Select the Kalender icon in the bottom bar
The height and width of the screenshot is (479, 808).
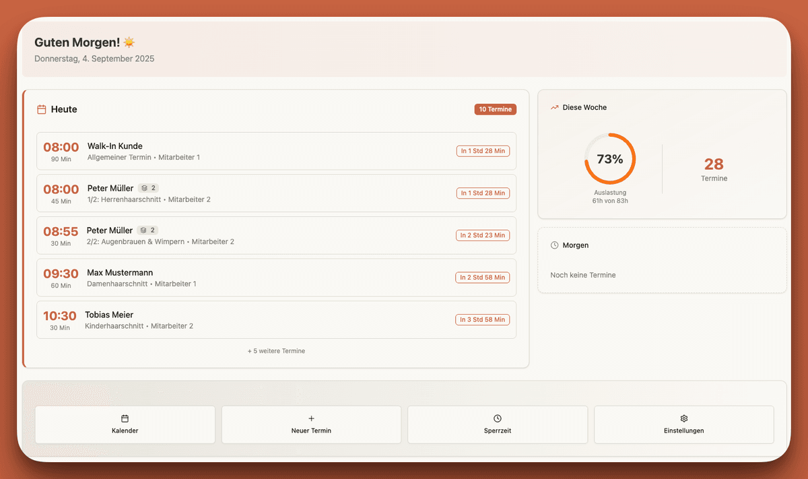click(125, 418)
